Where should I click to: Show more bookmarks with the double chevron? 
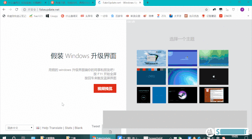tap(248, 16)
